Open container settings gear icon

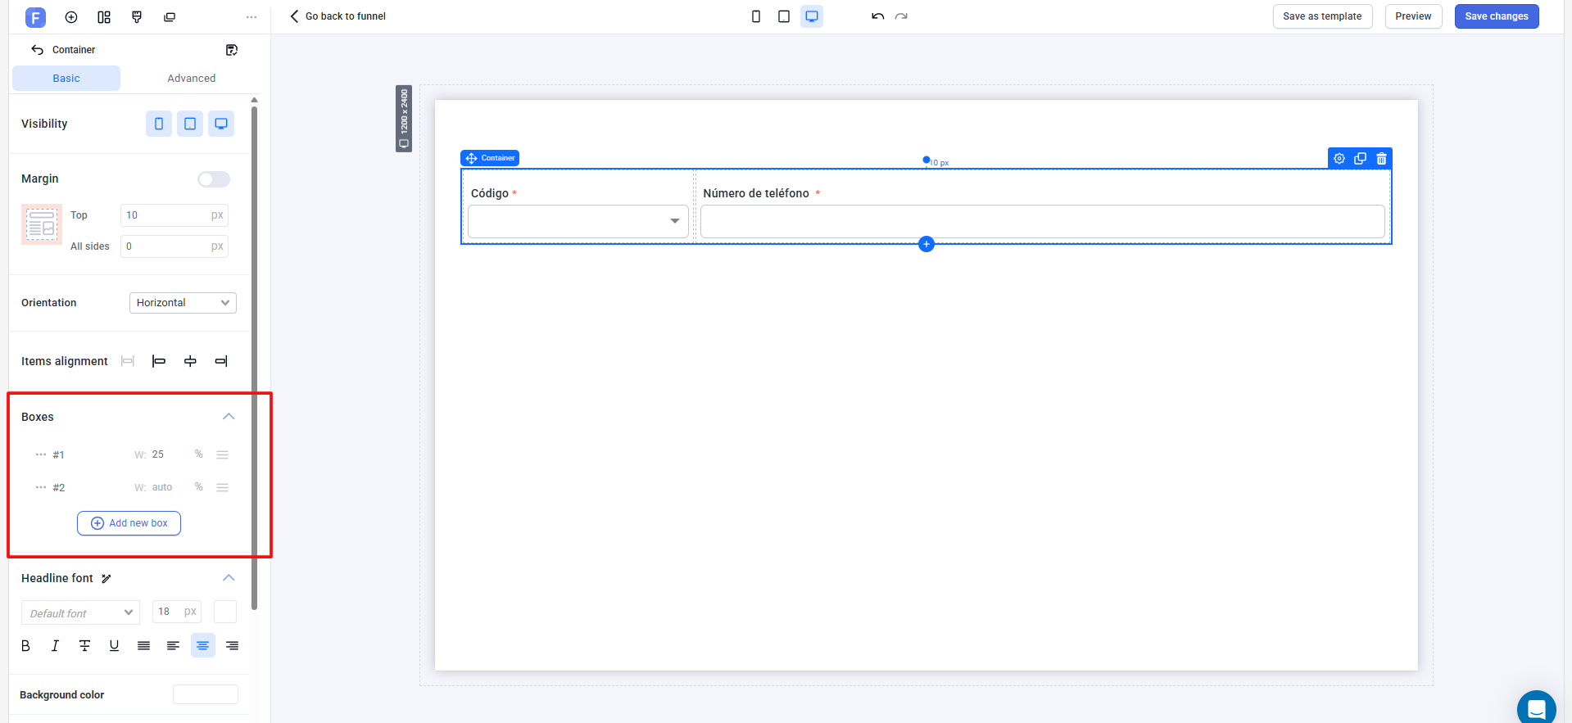tap(1339, 159)
